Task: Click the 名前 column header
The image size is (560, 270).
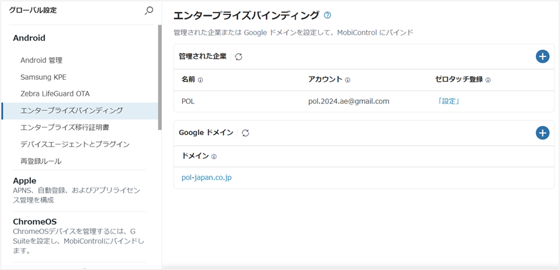Action: (188, 79)
